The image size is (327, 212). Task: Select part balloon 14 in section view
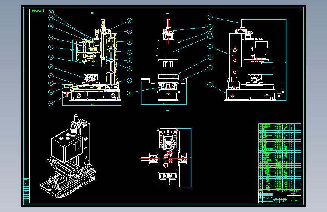coord(129,80)
